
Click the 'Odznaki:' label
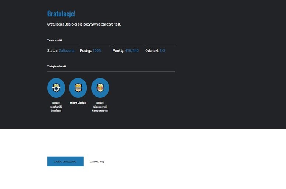click(x=152, y=51)
